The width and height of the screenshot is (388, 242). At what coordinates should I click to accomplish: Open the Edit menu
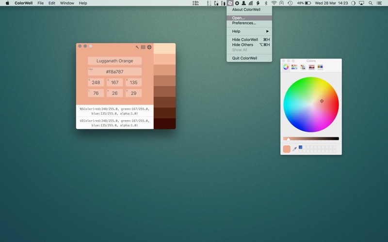tap(52, 3)
